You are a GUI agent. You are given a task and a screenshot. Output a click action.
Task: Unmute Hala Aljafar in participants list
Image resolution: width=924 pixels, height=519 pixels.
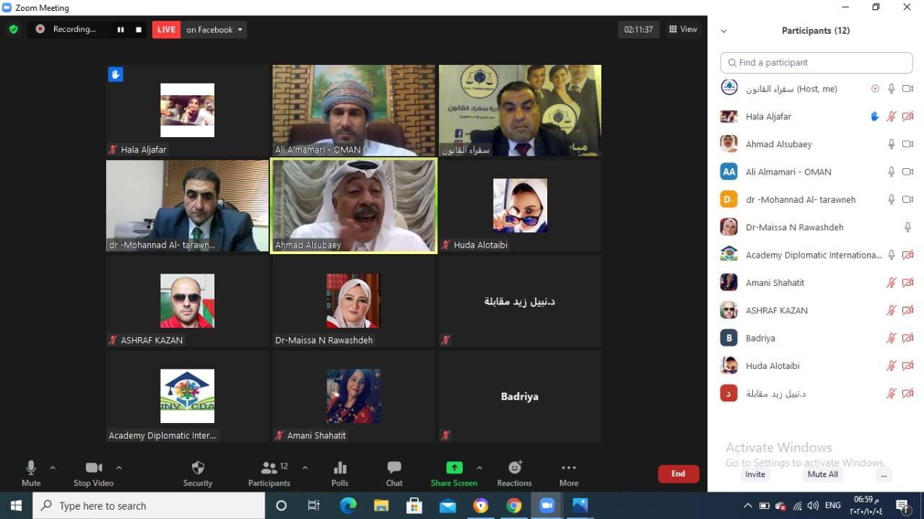click(892, 116)
